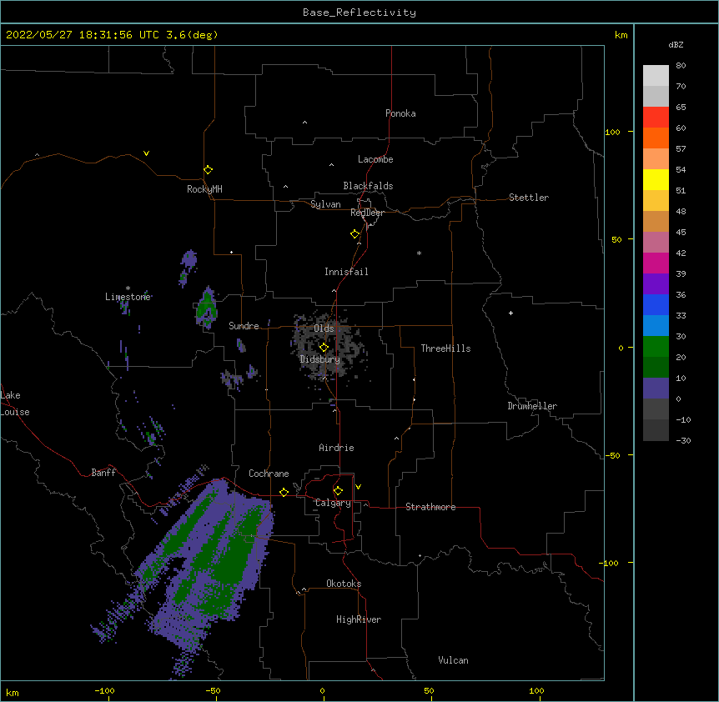Click the green echo cell northwest of Sundre
The height and width of the screenshot is (702, 719).
point(206,308)
